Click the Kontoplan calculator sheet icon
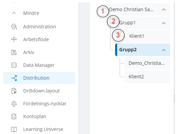This screenshot has height=134, width=196. [14, 116]
